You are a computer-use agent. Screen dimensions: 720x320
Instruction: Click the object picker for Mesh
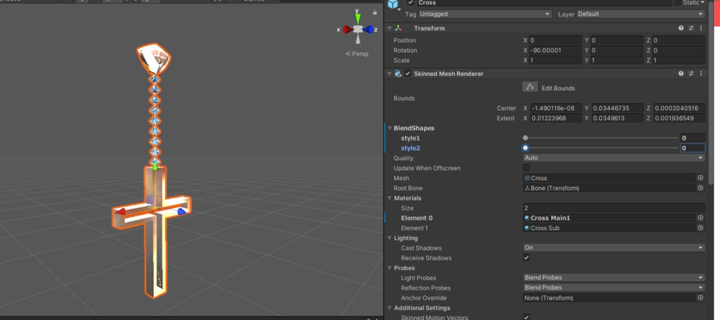coord(700,178)
